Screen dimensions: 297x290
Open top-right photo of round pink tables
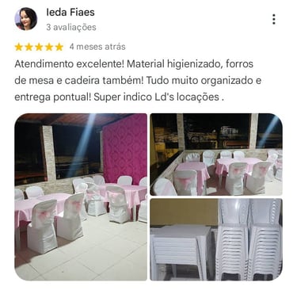pyautogui.click(x=216, y=155)
